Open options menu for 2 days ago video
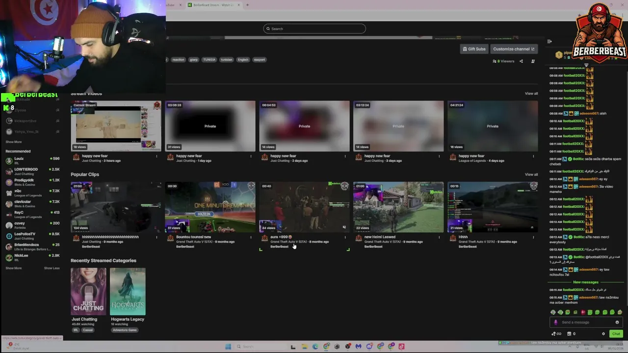This screenshot has height=353, width=628. coord(345,156)
